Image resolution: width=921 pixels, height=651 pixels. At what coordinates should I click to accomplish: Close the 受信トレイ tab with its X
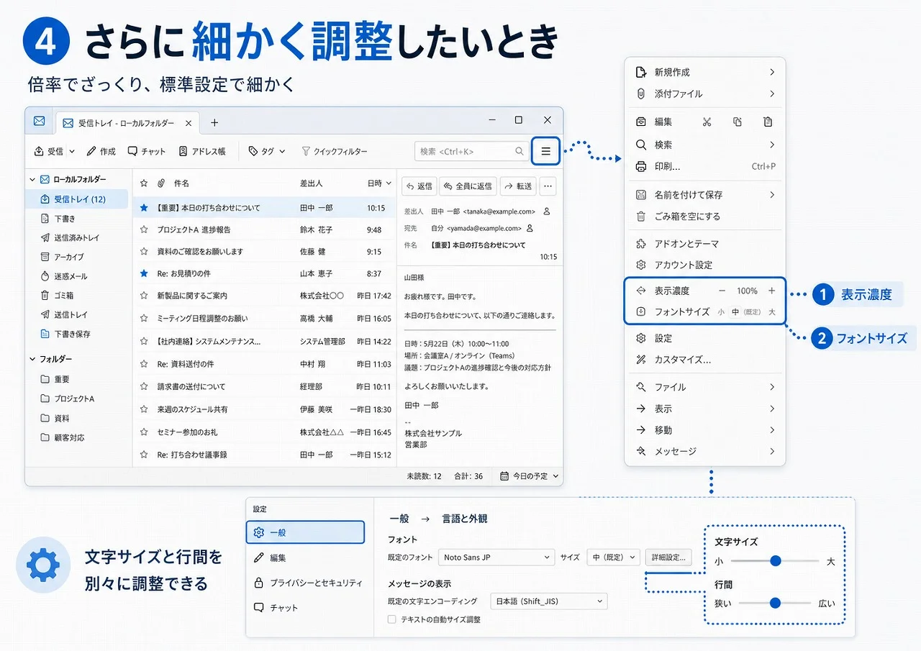189,123
